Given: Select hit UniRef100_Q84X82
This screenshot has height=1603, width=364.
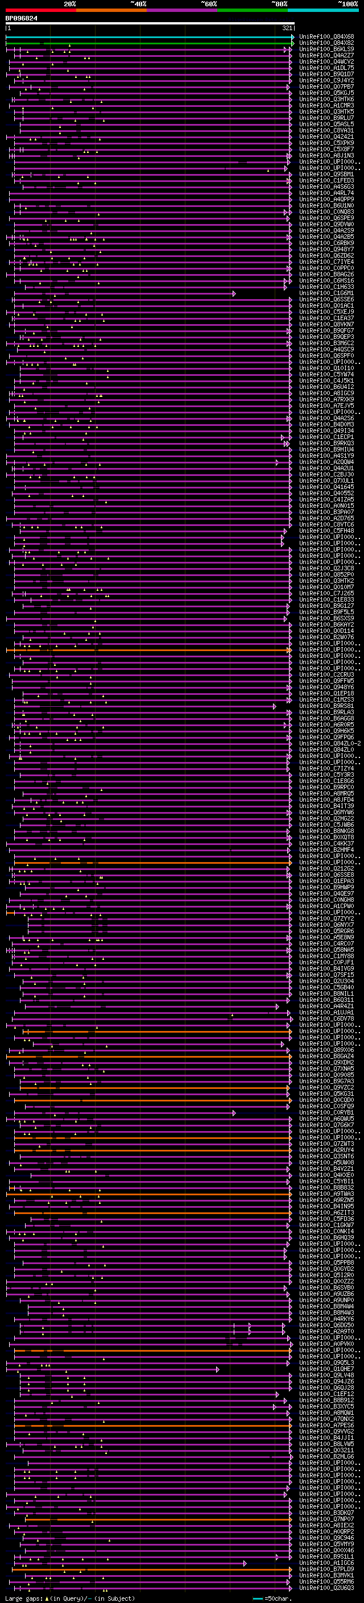Looking at the screenshot, I should click(326, 43).
